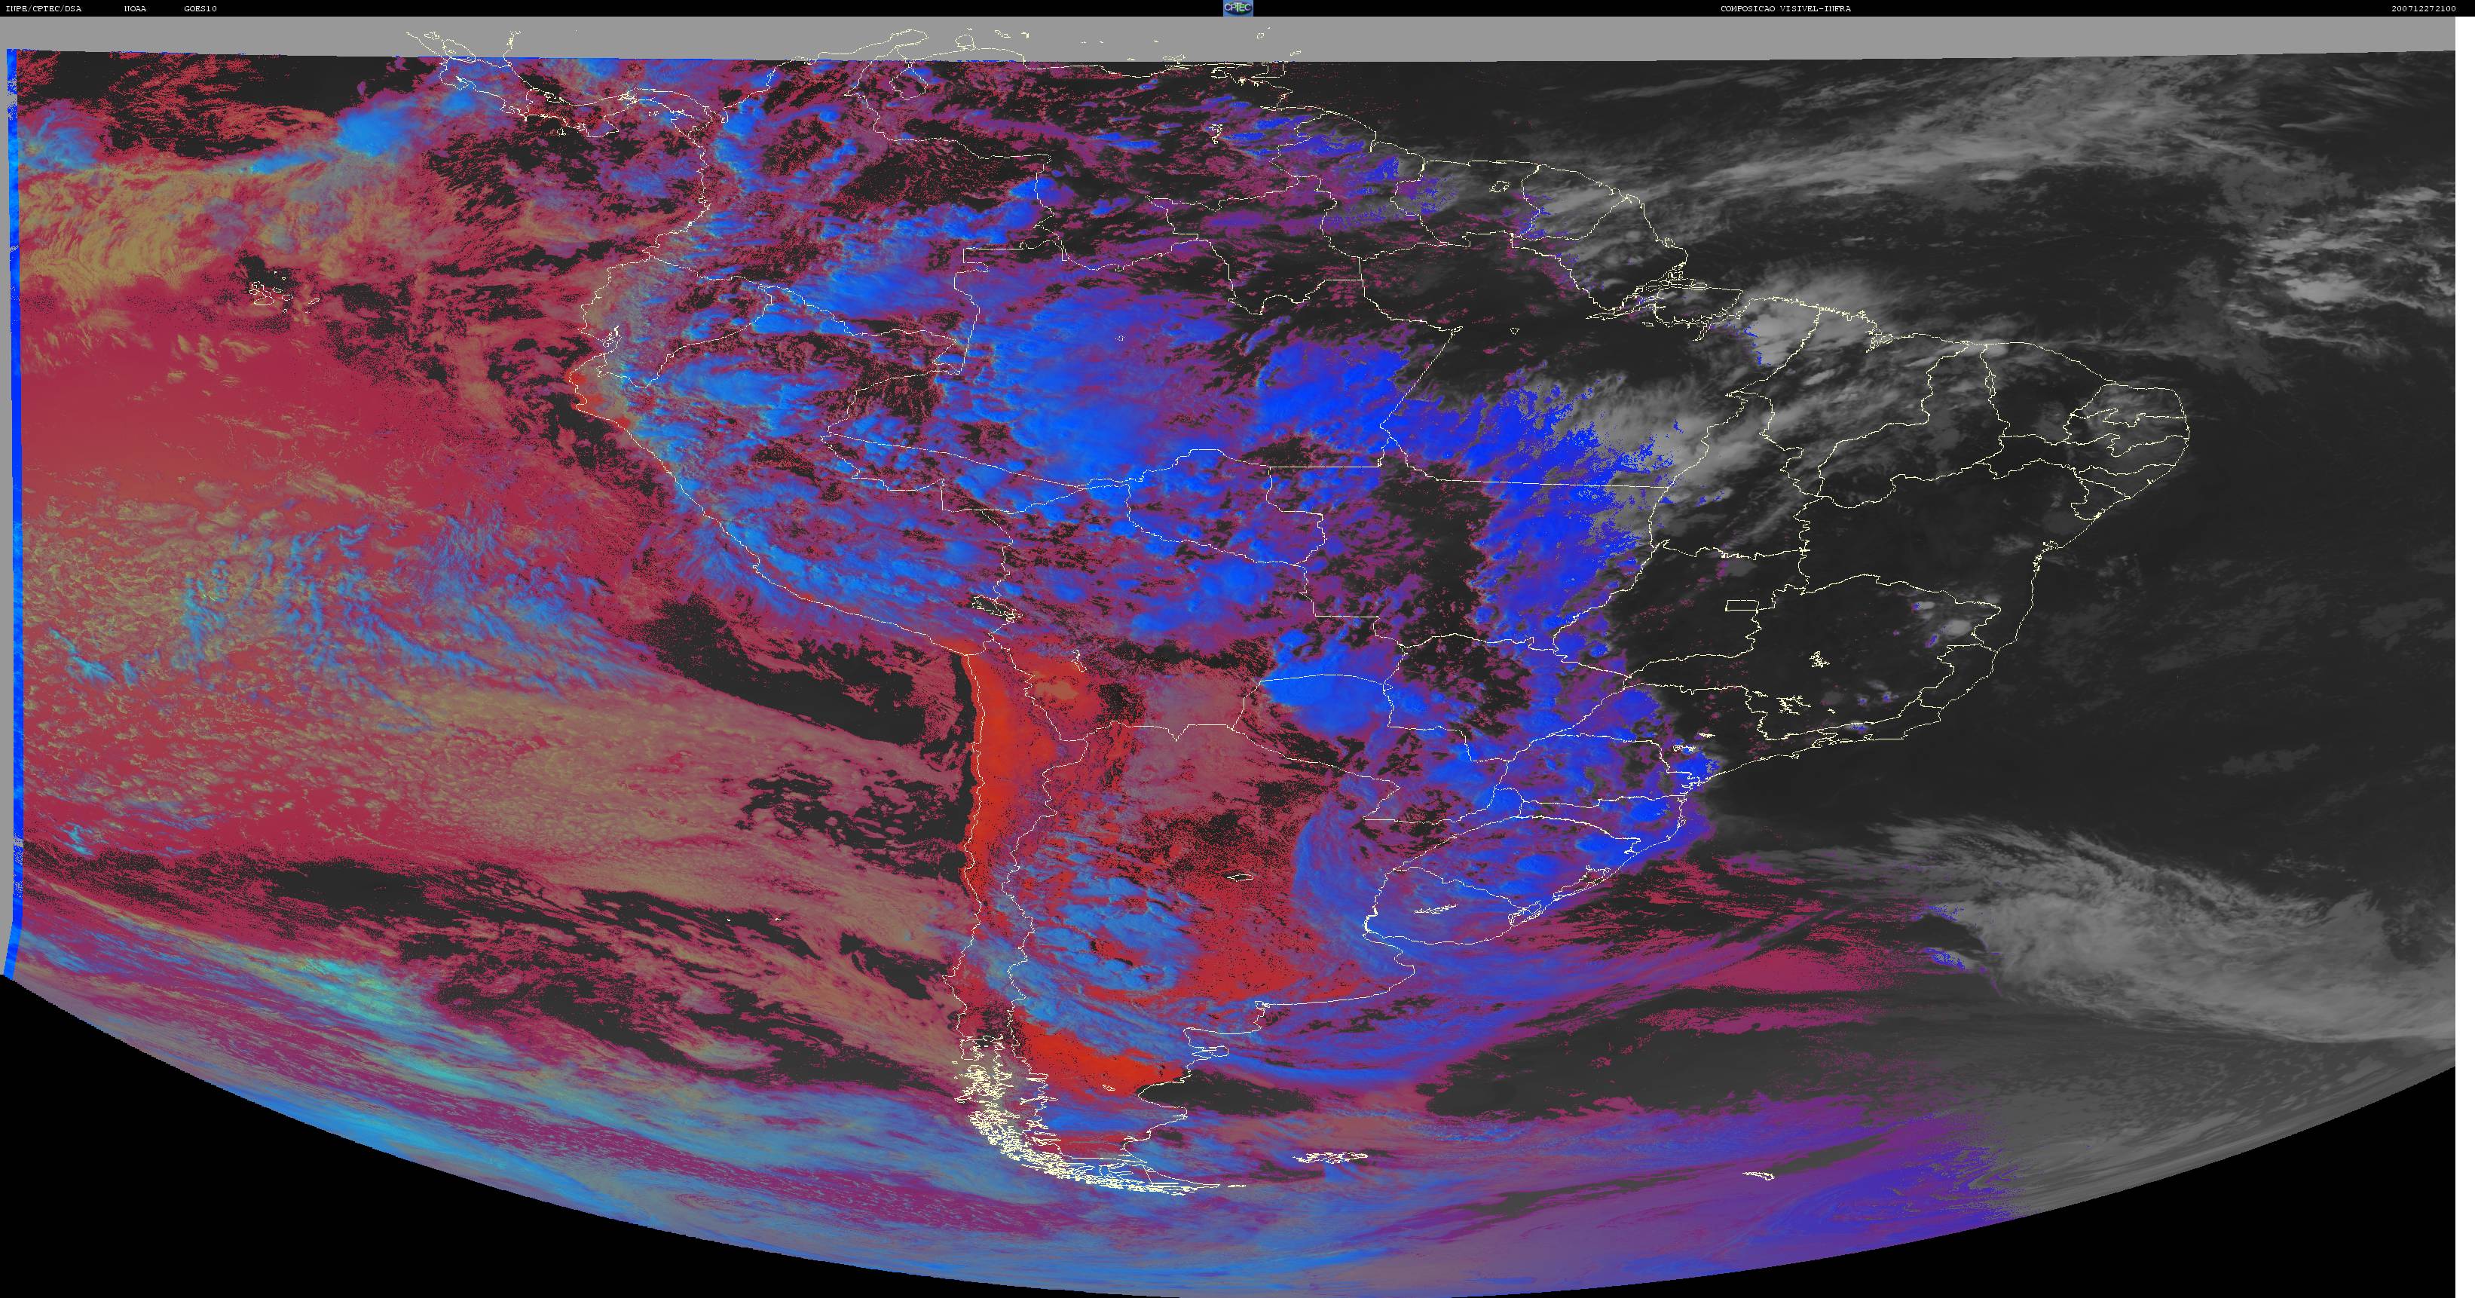Click the CPTEC logo in the header
This screenshot has width=2475, height=1298.
pyautogui.click(x=1237, y=8)
